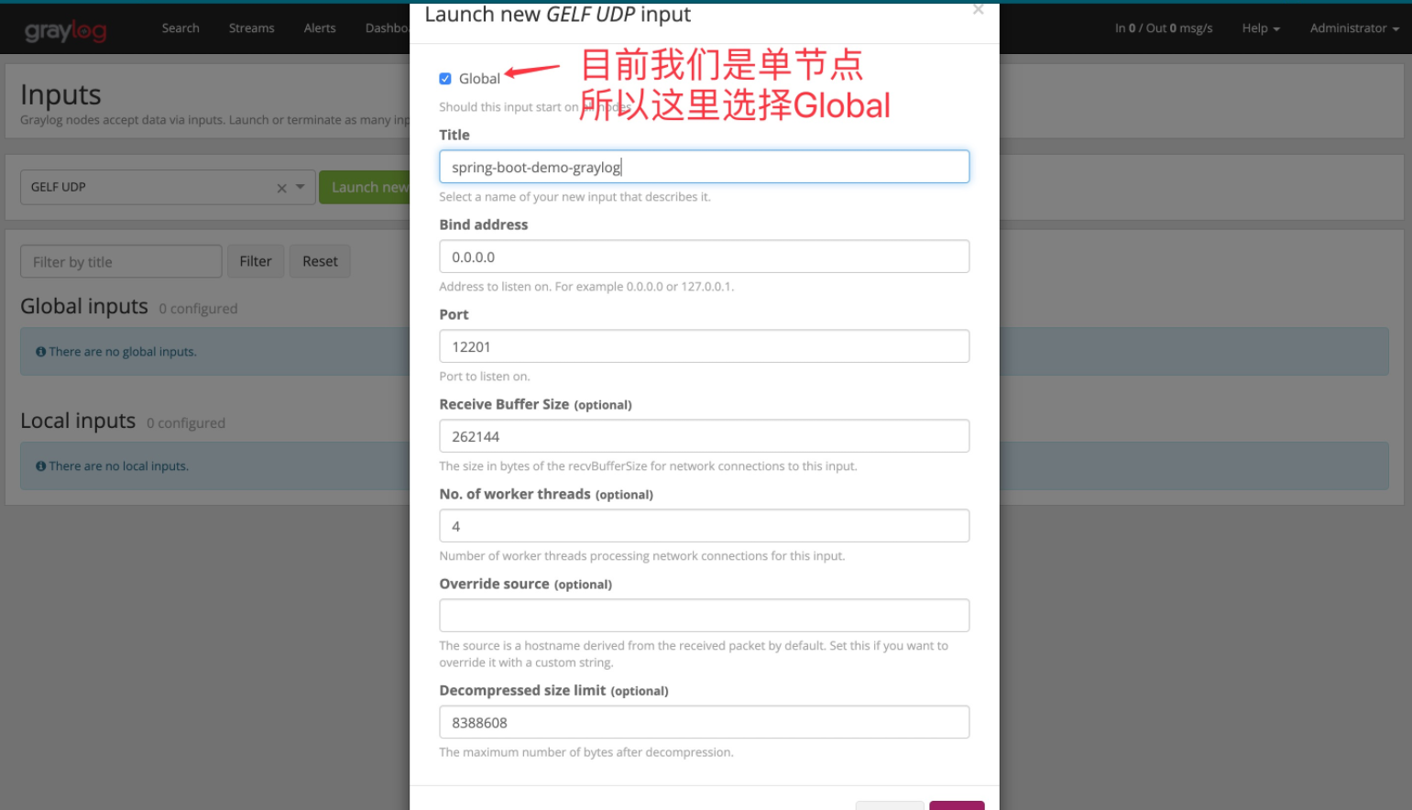
Task: Open the input type dropdown arrow
Action: click(x=299, y=187)
